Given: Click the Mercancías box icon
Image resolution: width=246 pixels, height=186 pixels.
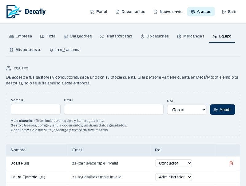Looking at the screenshot, I should [179, 37].
